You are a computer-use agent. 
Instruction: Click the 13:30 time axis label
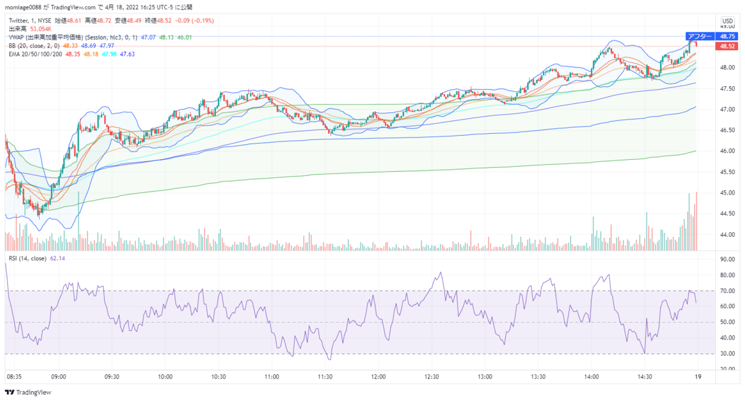pos(539,376)
